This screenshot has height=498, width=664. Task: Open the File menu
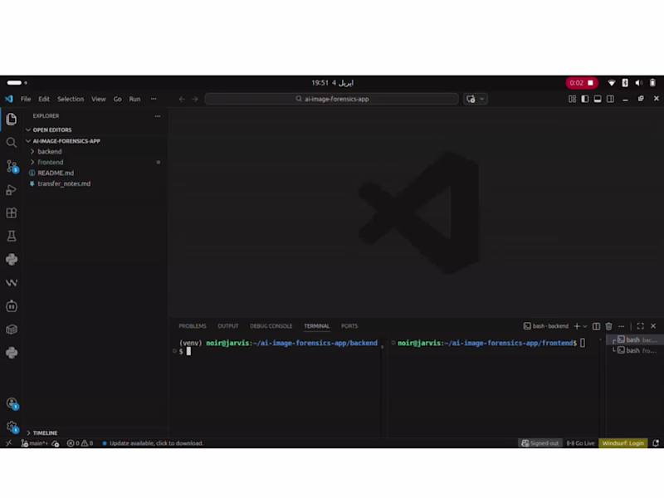(x=26, y=99)
